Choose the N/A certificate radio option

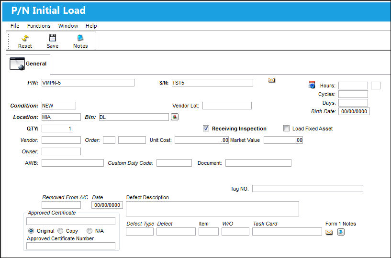pyautogui.click(x=89, y=231)
